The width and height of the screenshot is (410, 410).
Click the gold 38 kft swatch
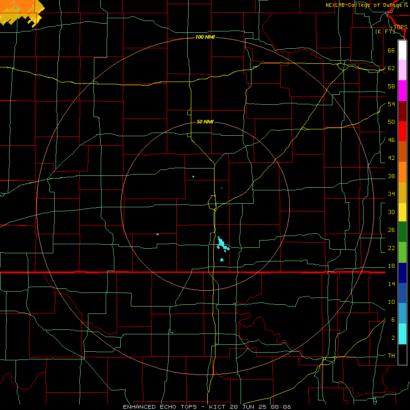pos(402,193)
